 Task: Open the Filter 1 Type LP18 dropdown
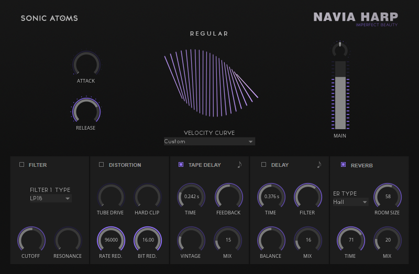point(50,199)
